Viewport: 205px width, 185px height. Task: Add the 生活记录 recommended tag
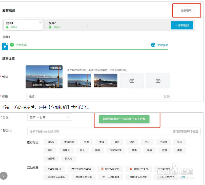coord(69,142)
